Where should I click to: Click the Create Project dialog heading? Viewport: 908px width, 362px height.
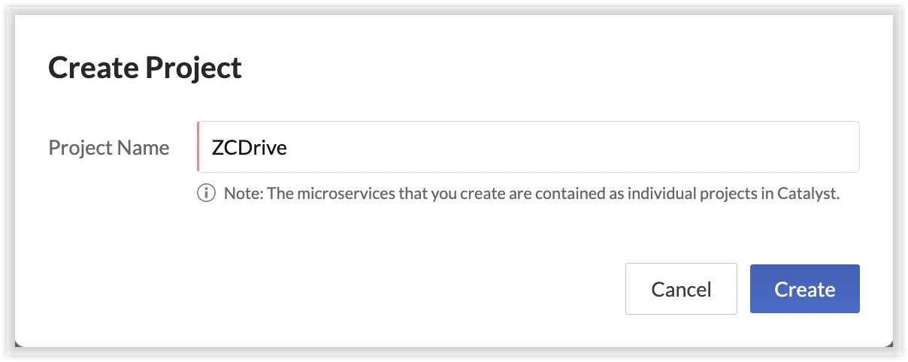(x=145, y=68)
